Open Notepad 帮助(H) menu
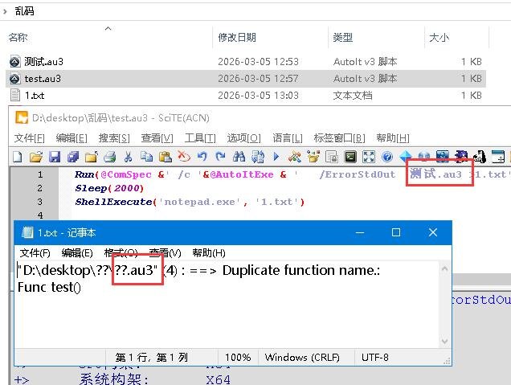This screenshot has height=385, width=511. click(209, 253)
